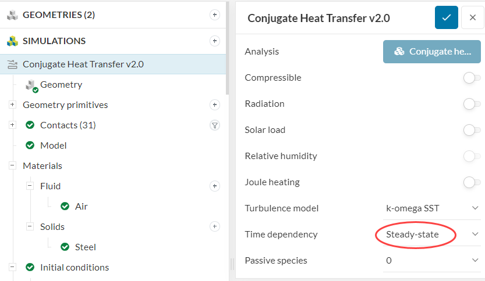Viewport: 485px width, 281px height.
Task: Confirm settings with the blue checkmark button
Action: pyautogui.click(x=447, y=18)
